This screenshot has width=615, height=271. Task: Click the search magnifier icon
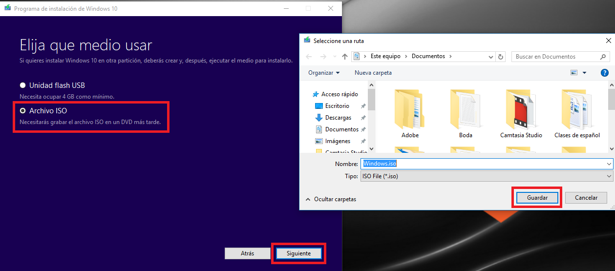602,57
